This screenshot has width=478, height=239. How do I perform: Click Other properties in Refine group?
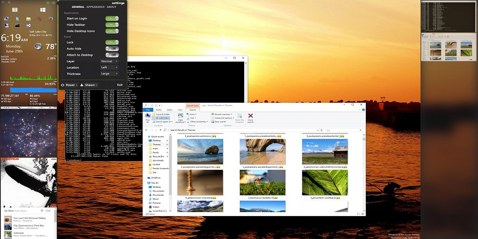(x=198, y=122)
